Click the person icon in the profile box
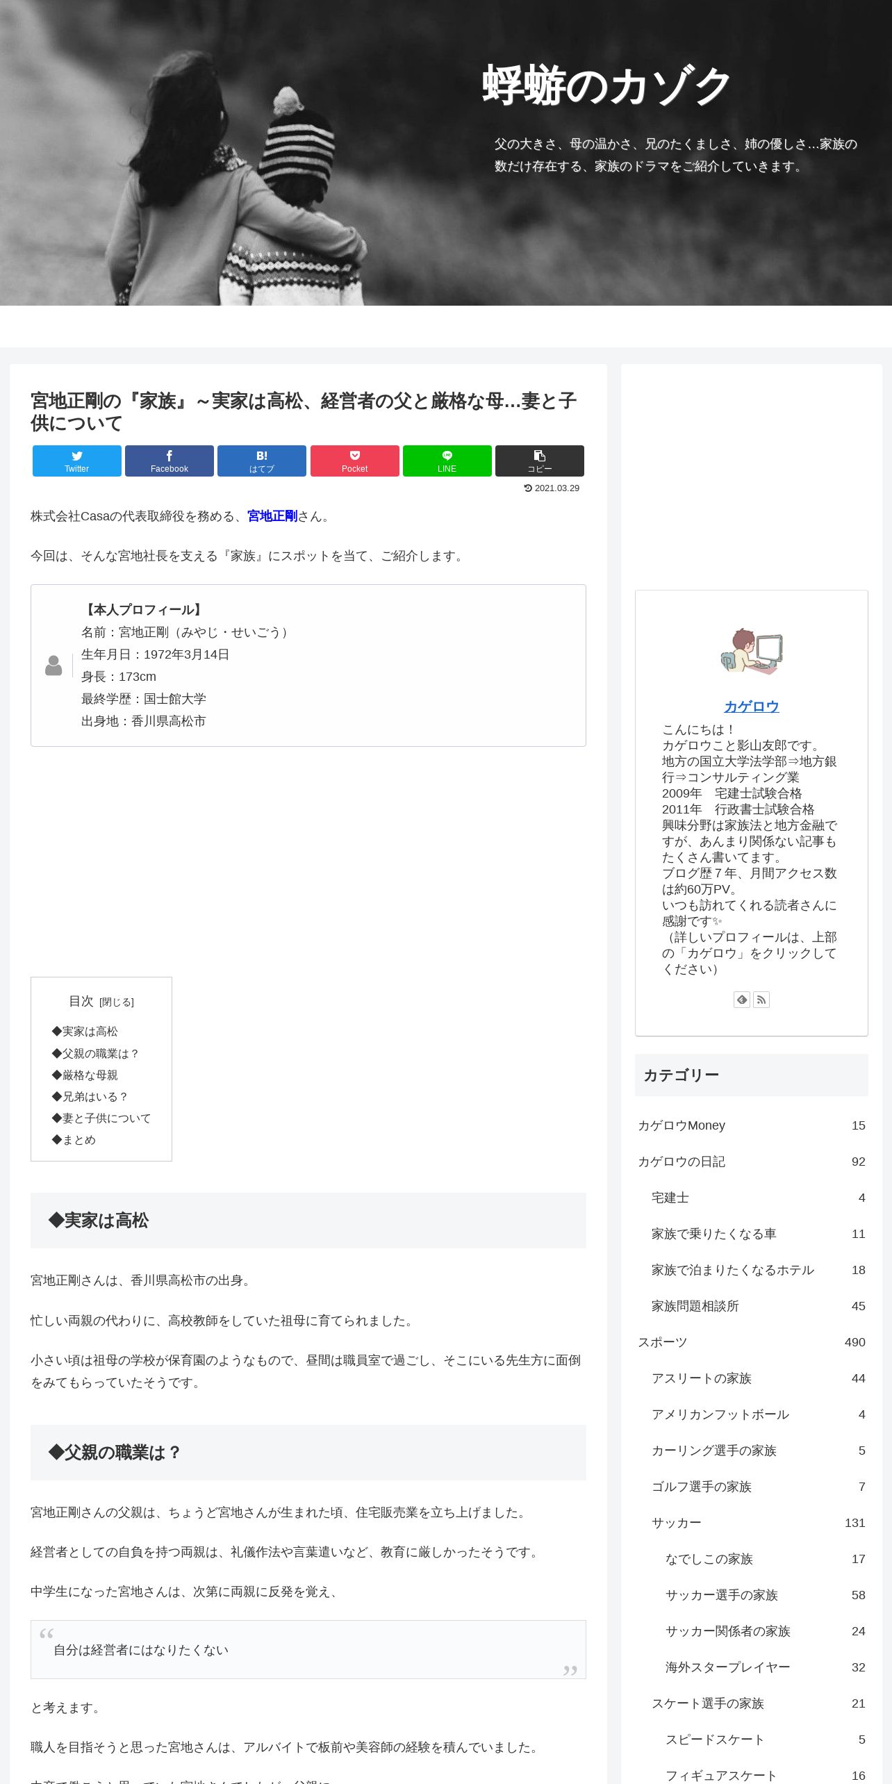This screenshot has width=892, height=1784. tap(53, 666)
